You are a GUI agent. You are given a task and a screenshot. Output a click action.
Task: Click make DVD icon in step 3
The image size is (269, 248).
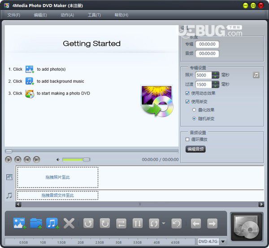(30, 94)
